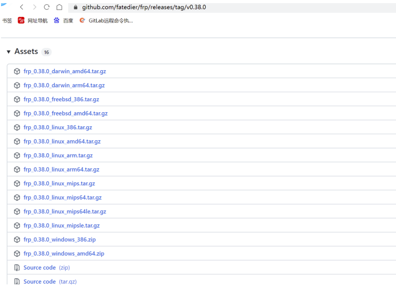The image size is (396, 290).
Task: Open the 书签 bookmarks entry
Action: pyautogui.click(x=7, y=21)
